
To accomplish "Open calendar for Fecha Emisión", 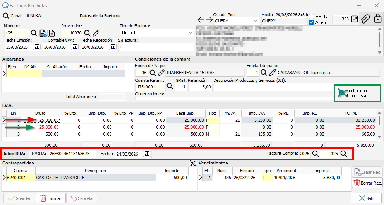I will (37, 47).
